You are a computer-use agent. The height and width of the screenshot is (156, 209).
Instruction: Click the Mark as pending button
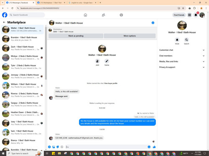(76, 36)
